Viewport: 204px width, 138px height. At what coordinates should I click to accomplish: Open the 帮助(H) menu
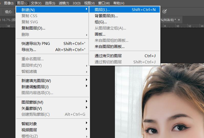pyautogui.click(x=119, y=3)
